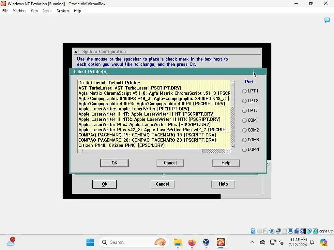Select the COM1 port radio button

tap(244, 120)
